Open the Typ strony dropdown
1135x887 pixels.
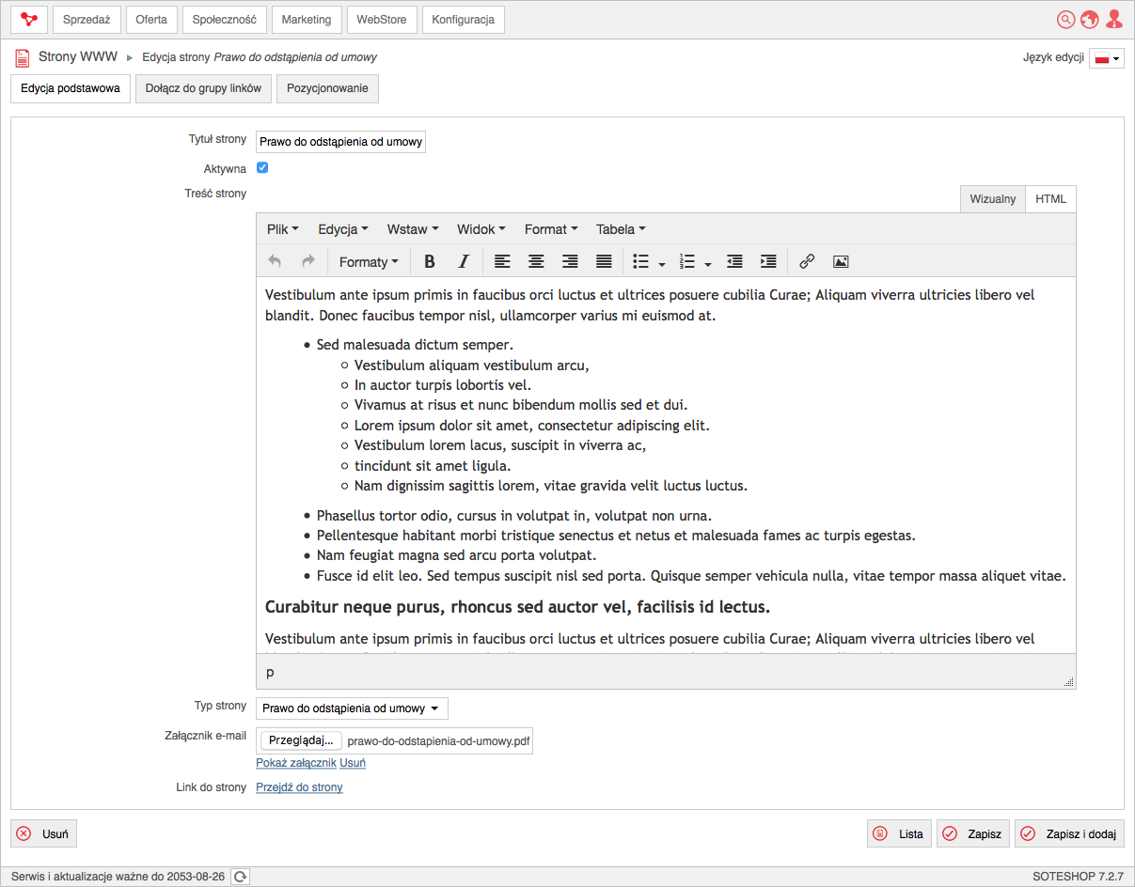point(352,708)
